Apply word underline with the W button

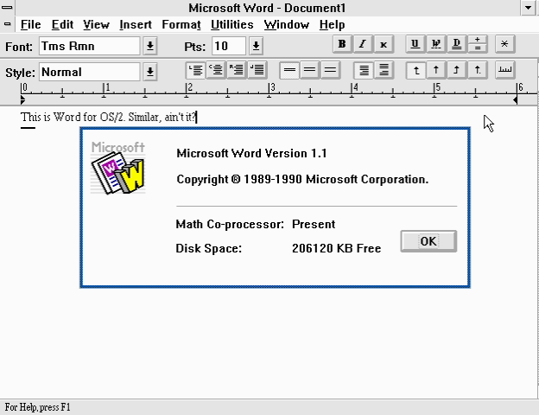coord(436,44)
